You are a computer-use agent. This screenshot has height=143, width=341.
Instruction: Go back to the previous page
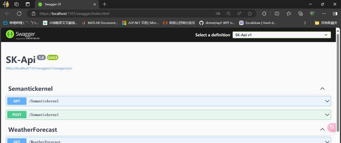[x=8, y=14]
